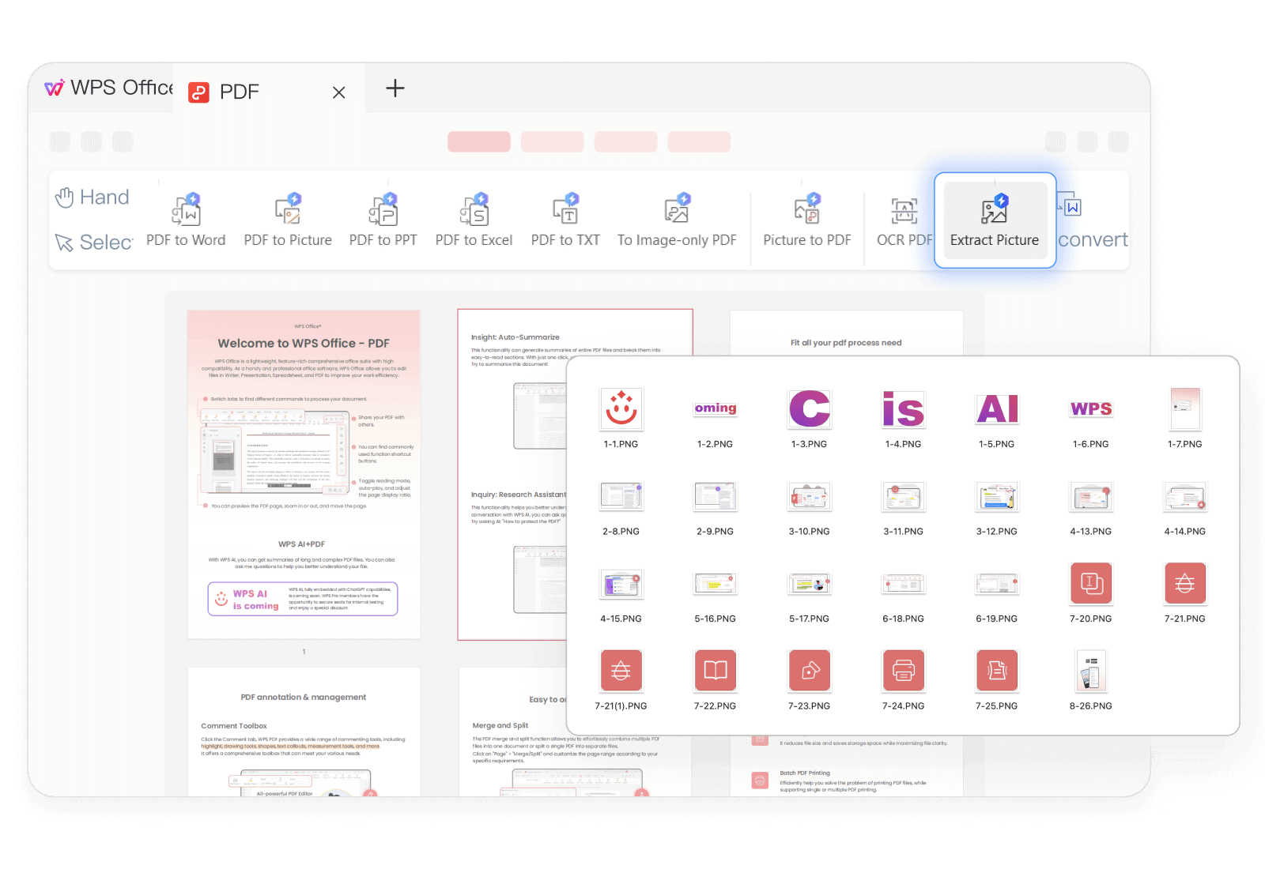Select the 4-13.PNG thumbnail

tap(1091, 496)
